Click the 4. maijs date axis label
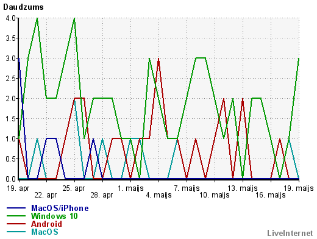This screenshot has width=317, height=239. [x=158, y=195]
